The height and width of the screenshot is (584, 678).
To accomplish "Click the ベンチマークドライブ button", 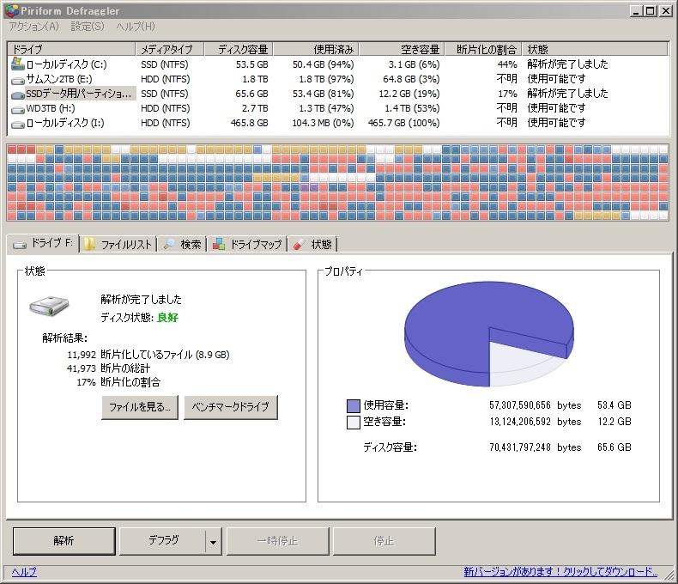I will click(x=231, y=407).
